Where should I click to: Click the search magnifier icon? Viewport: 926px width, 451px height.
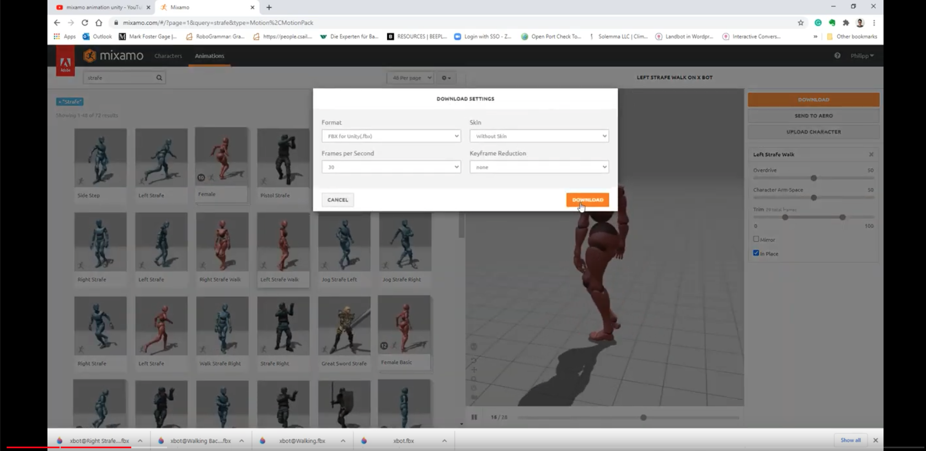[159, 78]
